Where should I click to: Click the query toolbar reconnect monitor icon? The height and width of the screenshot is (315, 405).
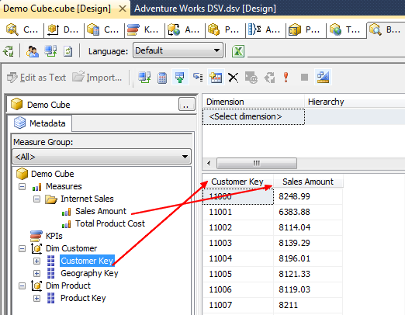pos(144,78)
